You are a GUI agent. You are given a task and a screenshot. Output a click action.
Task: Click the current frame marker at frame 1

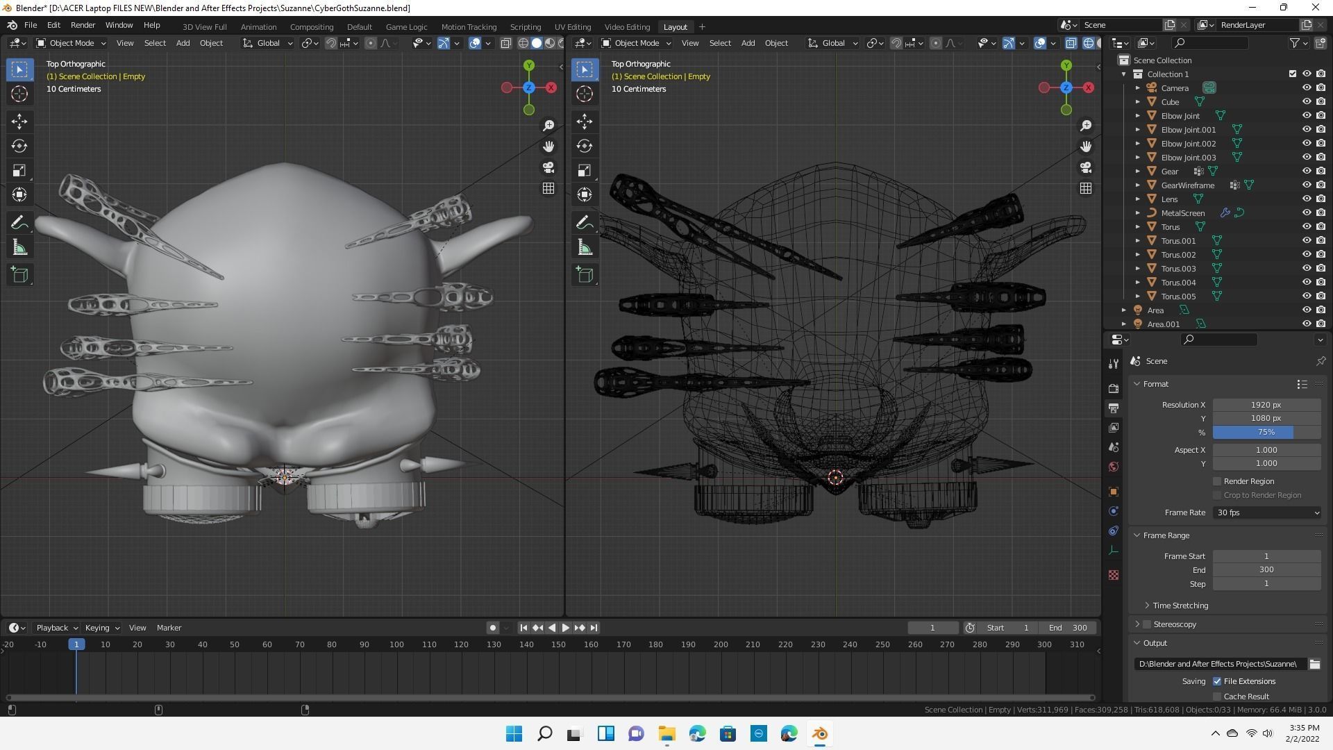[x=76, y=644]
